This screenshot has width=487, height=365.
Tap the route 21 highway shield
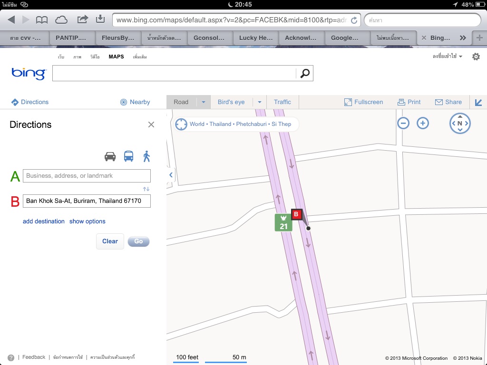[x=283, y=222]
